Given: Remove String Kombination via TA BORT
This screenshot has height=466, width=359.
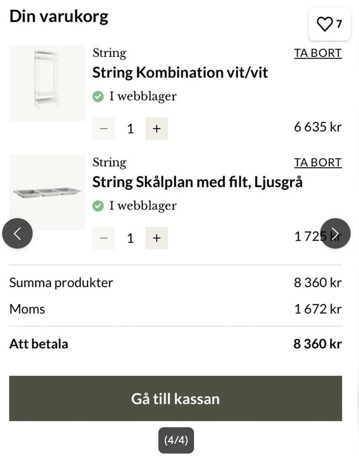Looking at the screenshot, I should [318, 53].
